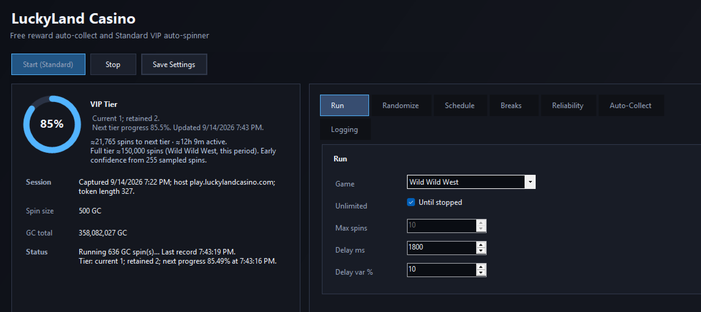Image resolution: width=701 pixels, height=312 pixels.
Task: Click the 85% tier progress ring
Action: coord(52,124)
